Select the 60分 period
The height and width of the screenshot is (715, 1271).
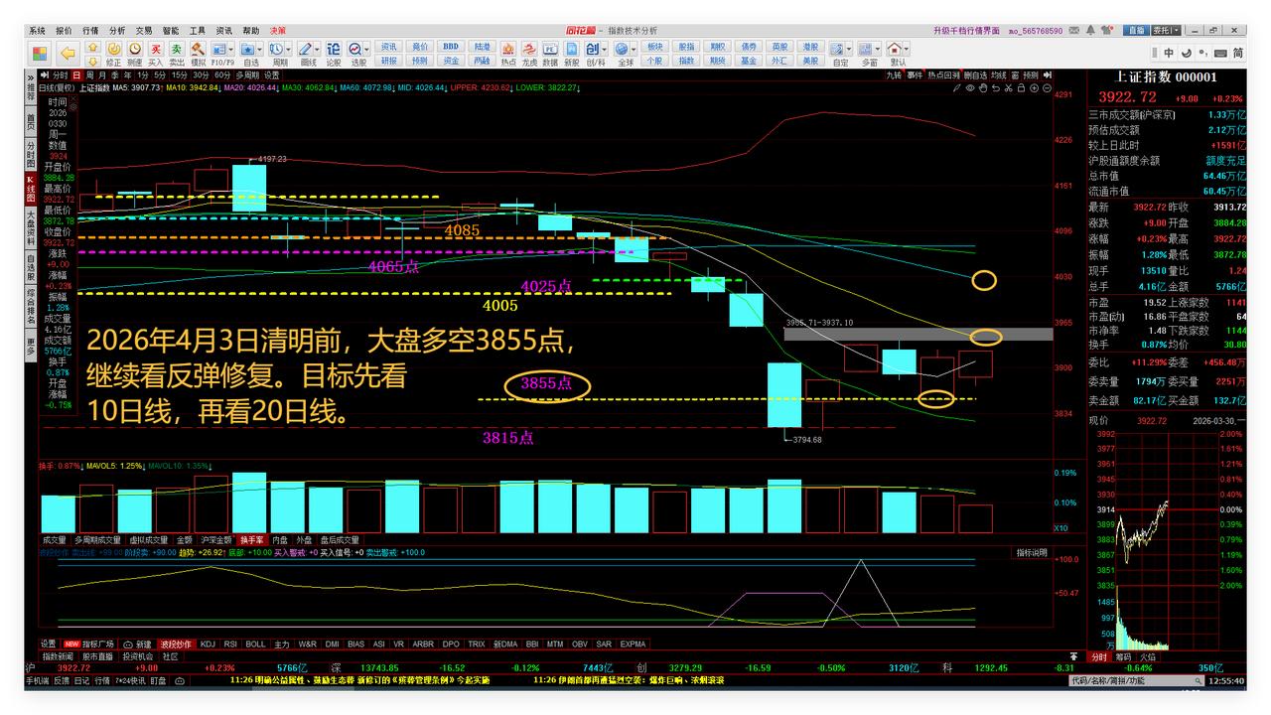(x=222, y=74)
